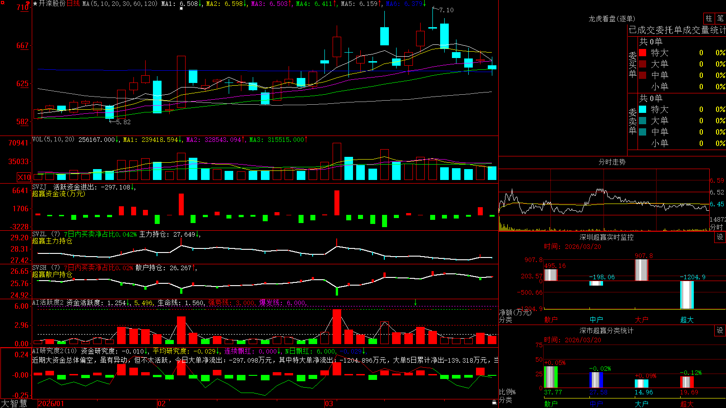Click the SVSH indicator label
Screen dimensions: 726x408
[39, 268]
